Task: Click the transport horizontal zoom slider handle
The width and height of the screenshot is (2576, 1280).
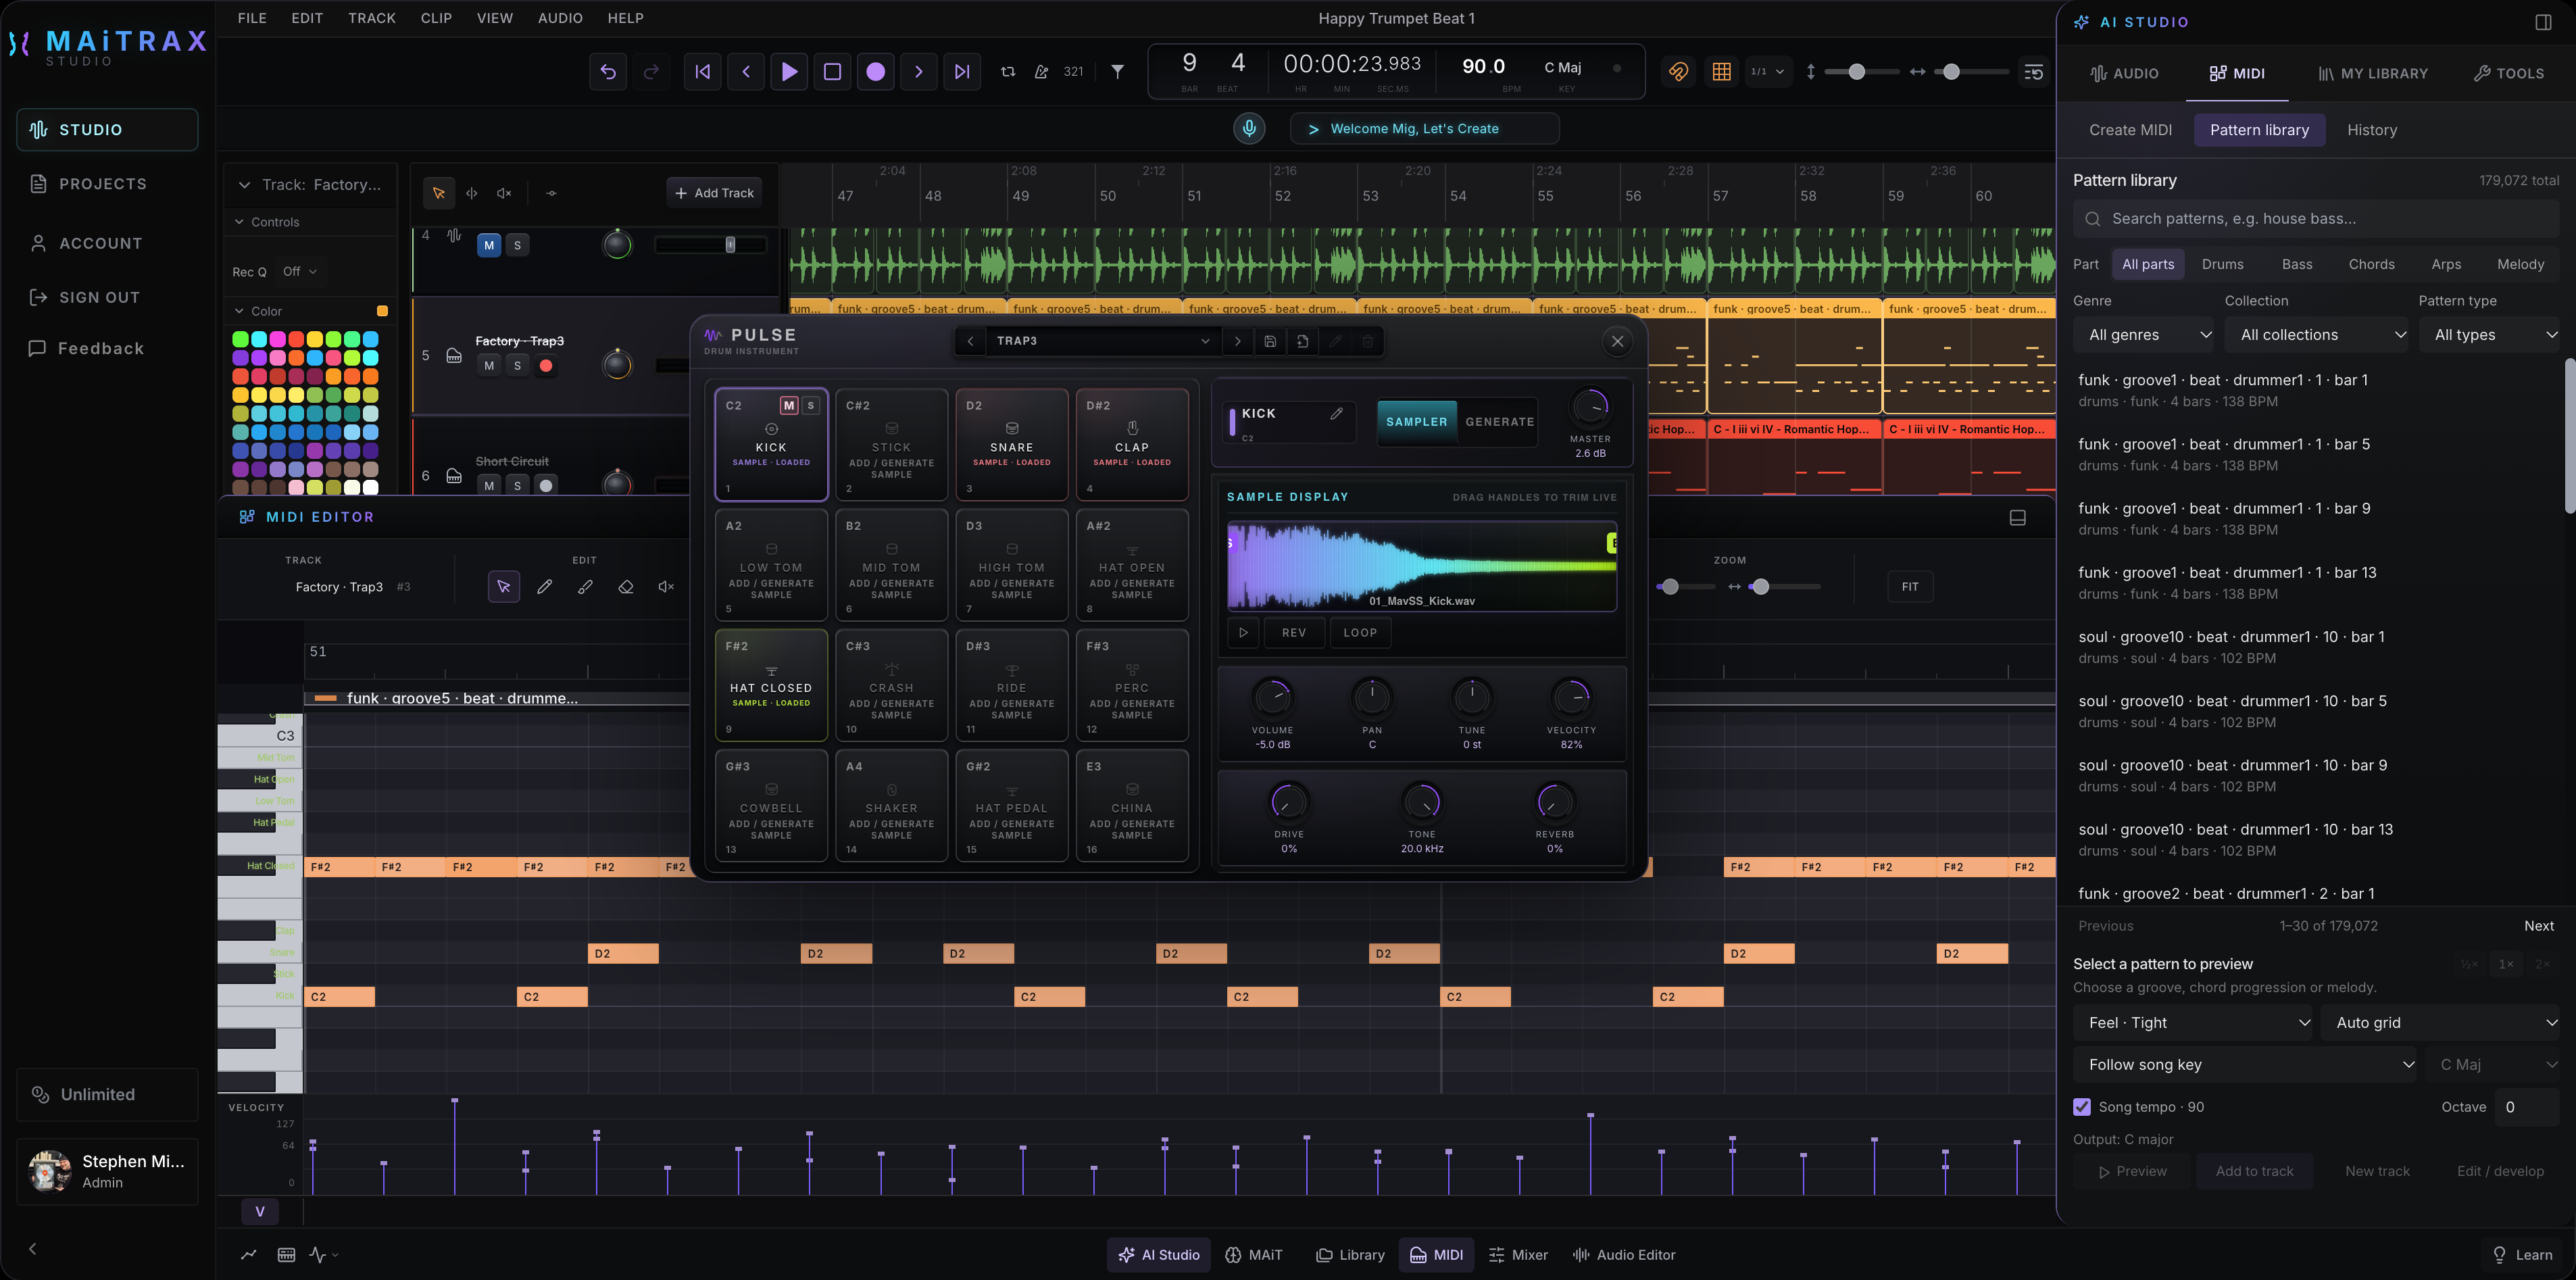Action: 1951,72
